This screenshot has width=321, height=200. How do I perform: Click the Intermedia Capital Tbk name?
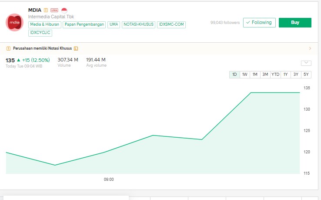(51, 17)
